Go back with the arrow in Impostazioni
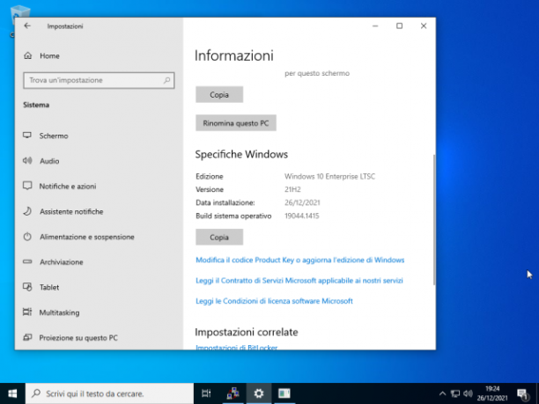The width and height of the screenshot is (539, 404). (27, 26)
